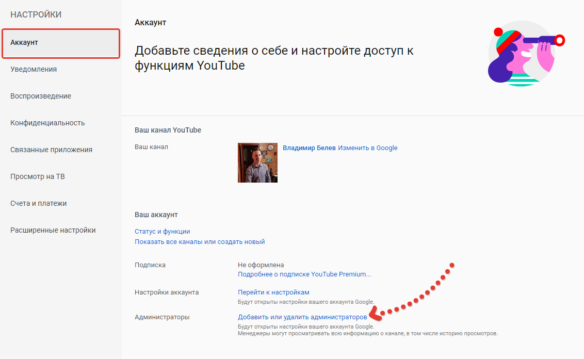Open Связанные приложения settings
584x359 pixels.
point(52,150)
